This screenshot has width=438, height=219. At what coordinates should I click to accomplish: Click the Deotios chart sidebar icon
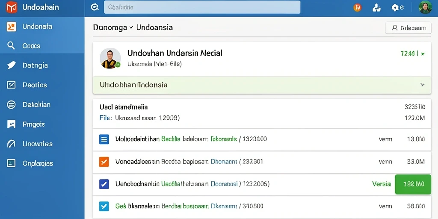tap(11, 85)
